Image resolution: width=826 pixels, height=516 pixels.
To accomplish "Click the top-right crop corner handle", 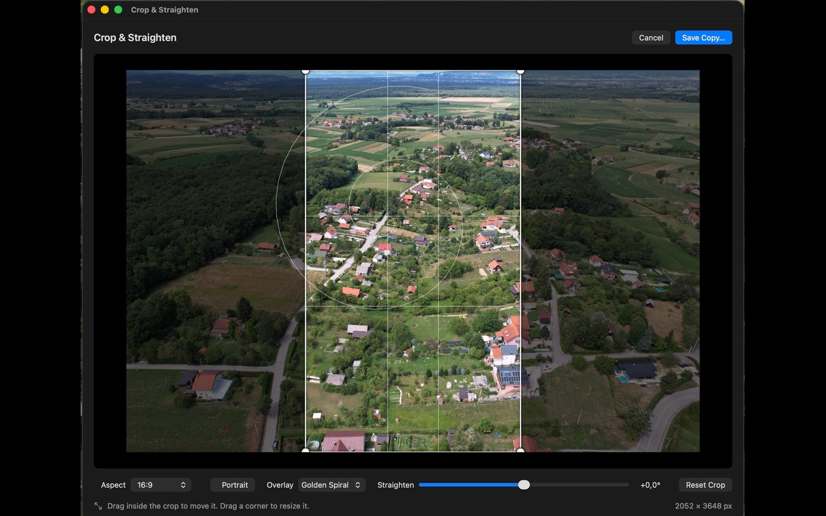I will point(520,71).
